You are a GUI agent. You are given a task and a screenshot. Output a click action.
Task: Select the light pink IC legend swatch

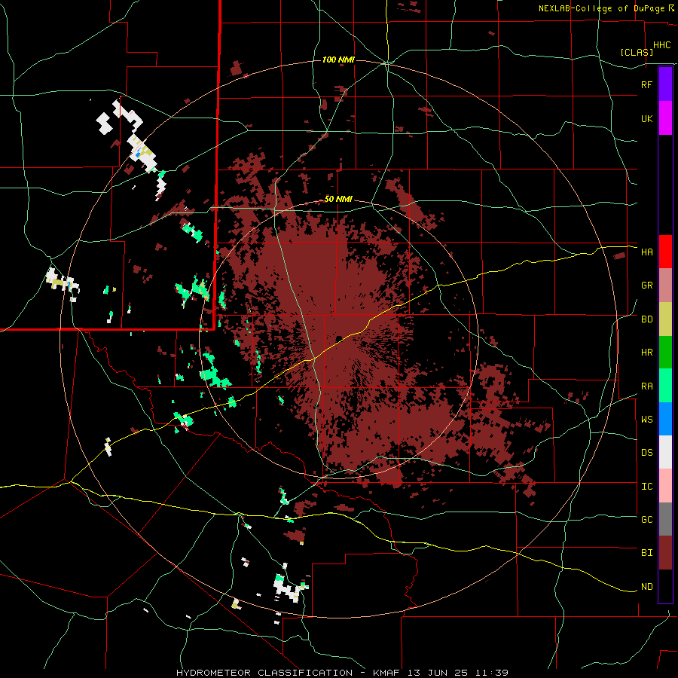pyautogui.click(x=665, y=486)
